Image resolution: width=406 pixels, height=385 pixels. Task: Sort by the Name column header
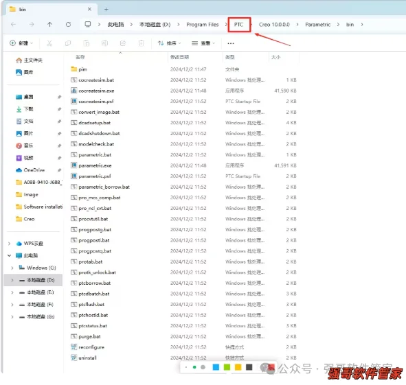tap(80, 57)
